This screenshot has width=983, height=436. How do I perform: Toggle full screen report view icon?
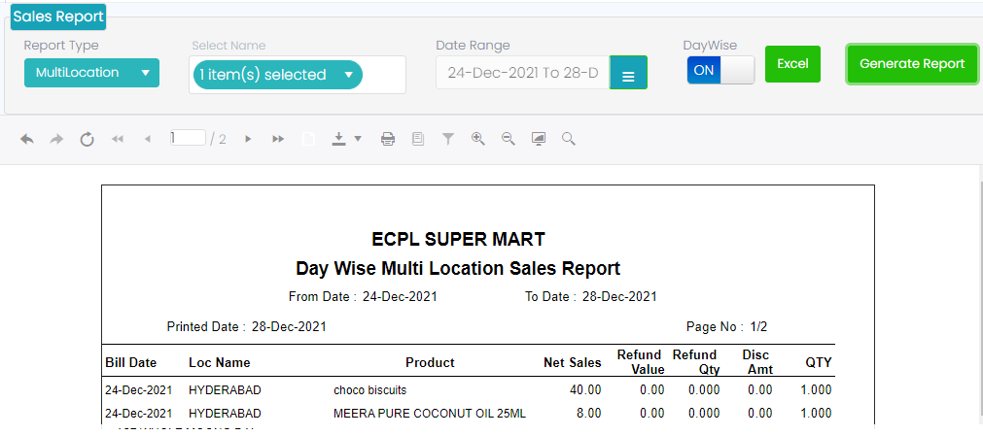click(x=539, y=139)
